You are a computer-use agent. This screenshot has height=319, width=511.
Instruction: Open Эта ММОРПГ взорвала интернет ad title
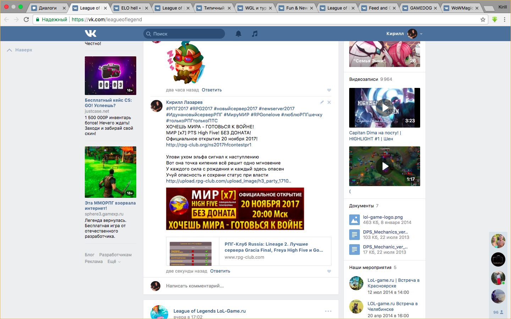point(110,206)
